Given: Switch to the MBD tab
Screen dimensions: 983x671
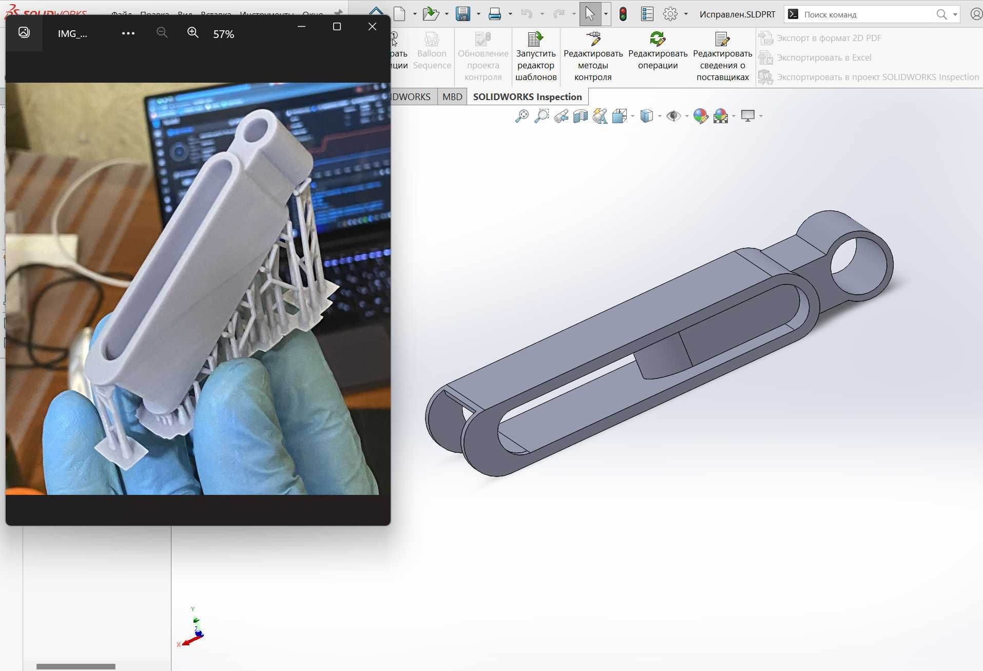Looking at the screenshot, I should [x=452, y=97].
